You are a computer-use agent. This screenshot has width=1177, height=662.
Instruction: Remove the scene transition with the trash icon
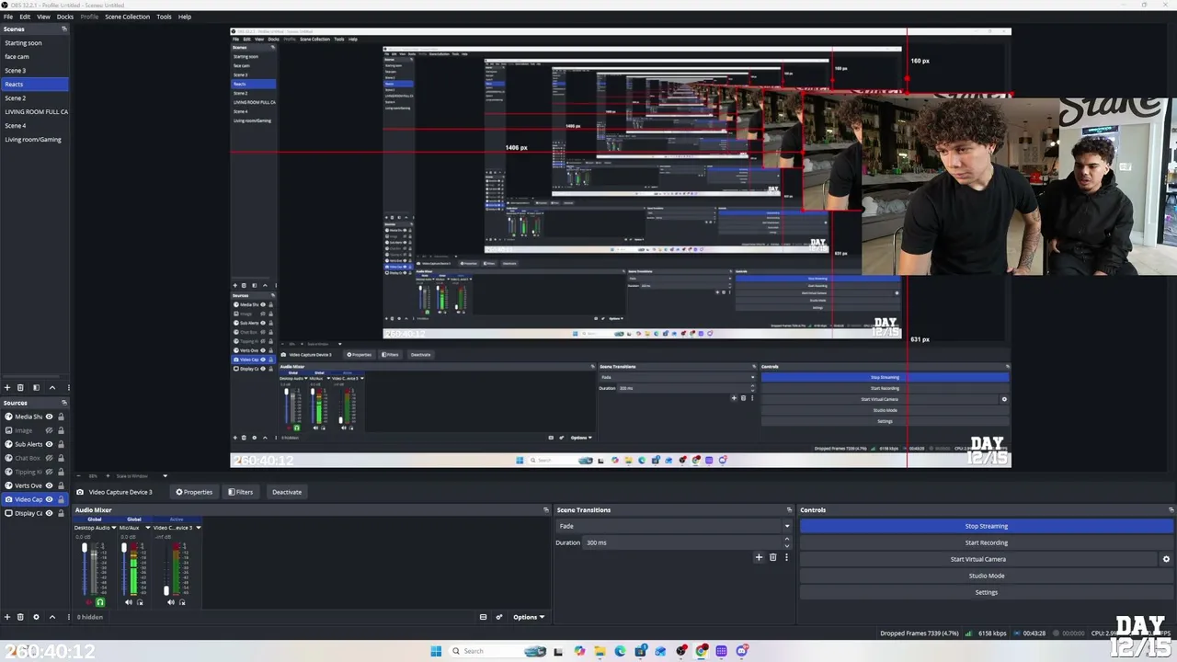[x=772, y=557]
